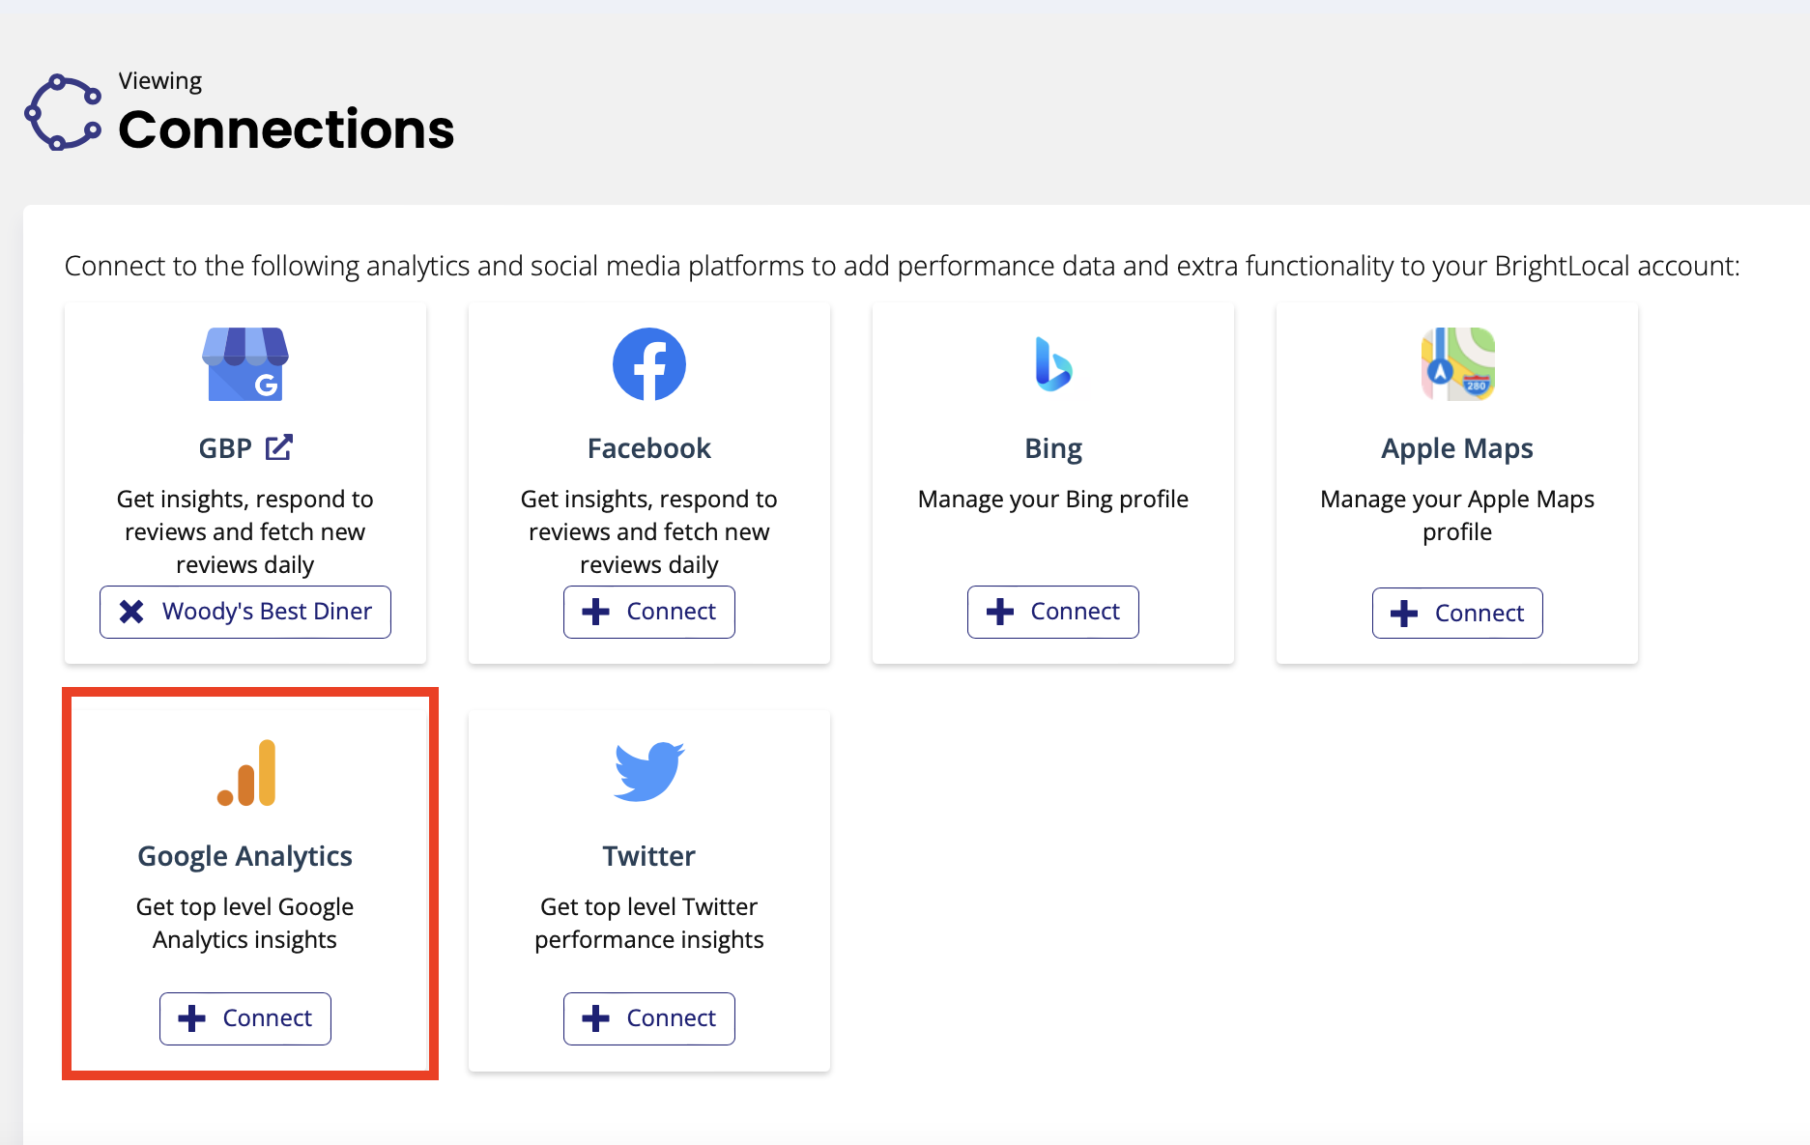The image size is (1810, 1145).
Task: Connect an Apple Maps profile
Action: point(1457,613)
